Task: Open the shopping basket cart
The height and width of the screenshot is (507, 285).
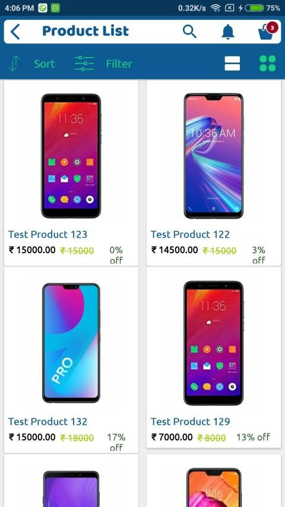Action: (x=265, y=33)
